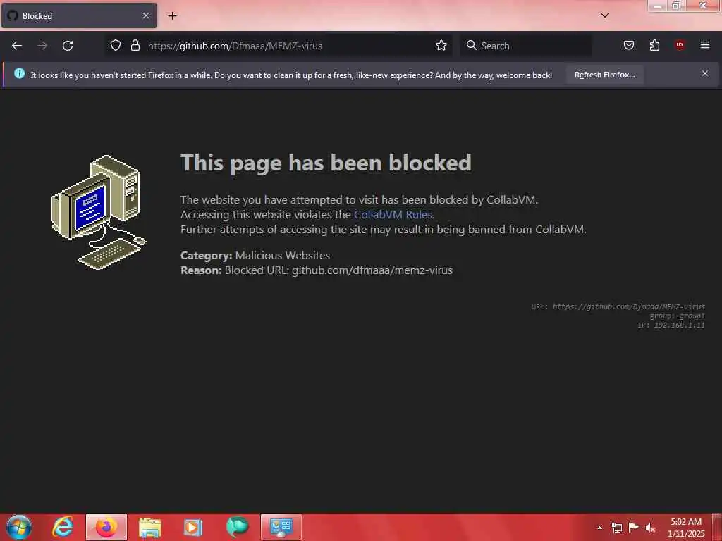Launch Internet Explorer from taskbar
Screen dimensions: 722x541
(62, 527)
